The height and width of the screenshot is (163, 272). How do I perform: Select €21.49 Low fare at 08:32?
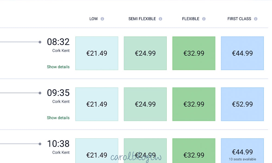pyautogui.click(x=97, y=53)
